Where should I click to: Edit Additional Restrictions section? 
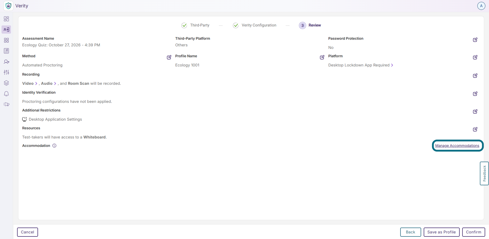click(x=475, y=111)
